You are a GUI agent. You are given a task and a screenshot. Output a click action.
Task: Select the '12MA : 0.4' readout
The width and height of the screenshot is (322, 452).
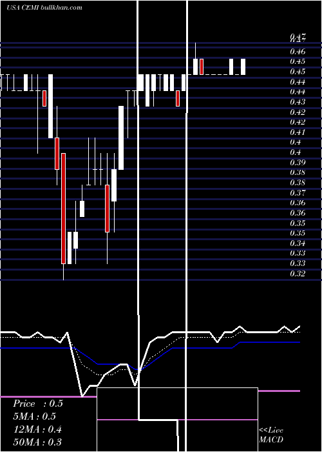tap(37, 429)
